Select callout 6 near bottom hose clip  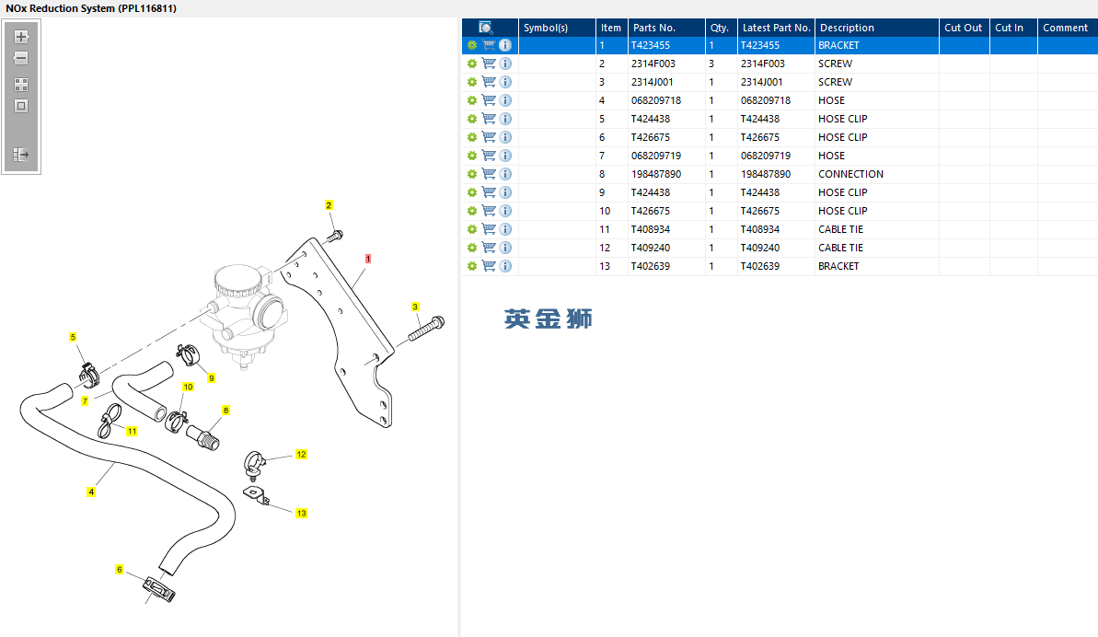119,570
